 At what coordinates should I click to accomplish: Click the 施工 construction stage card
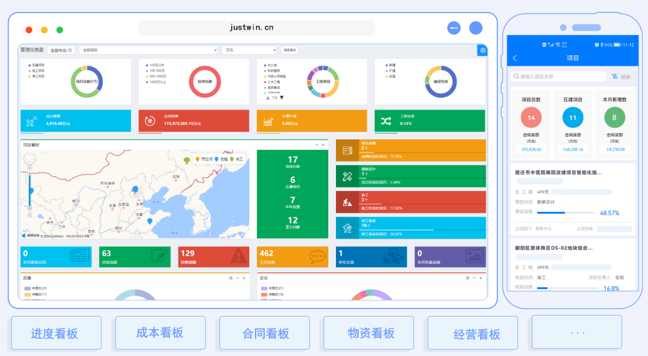point(410,202)
